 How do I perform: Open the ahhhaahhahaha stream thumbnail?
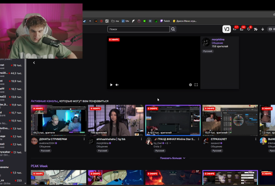(116, 120)
